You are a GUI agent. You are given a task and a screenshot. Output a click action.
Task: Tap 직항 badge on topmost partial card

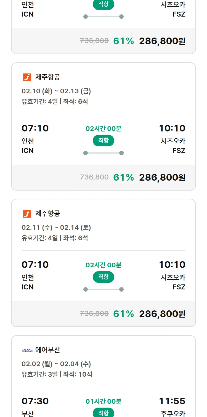click(104, 5)
